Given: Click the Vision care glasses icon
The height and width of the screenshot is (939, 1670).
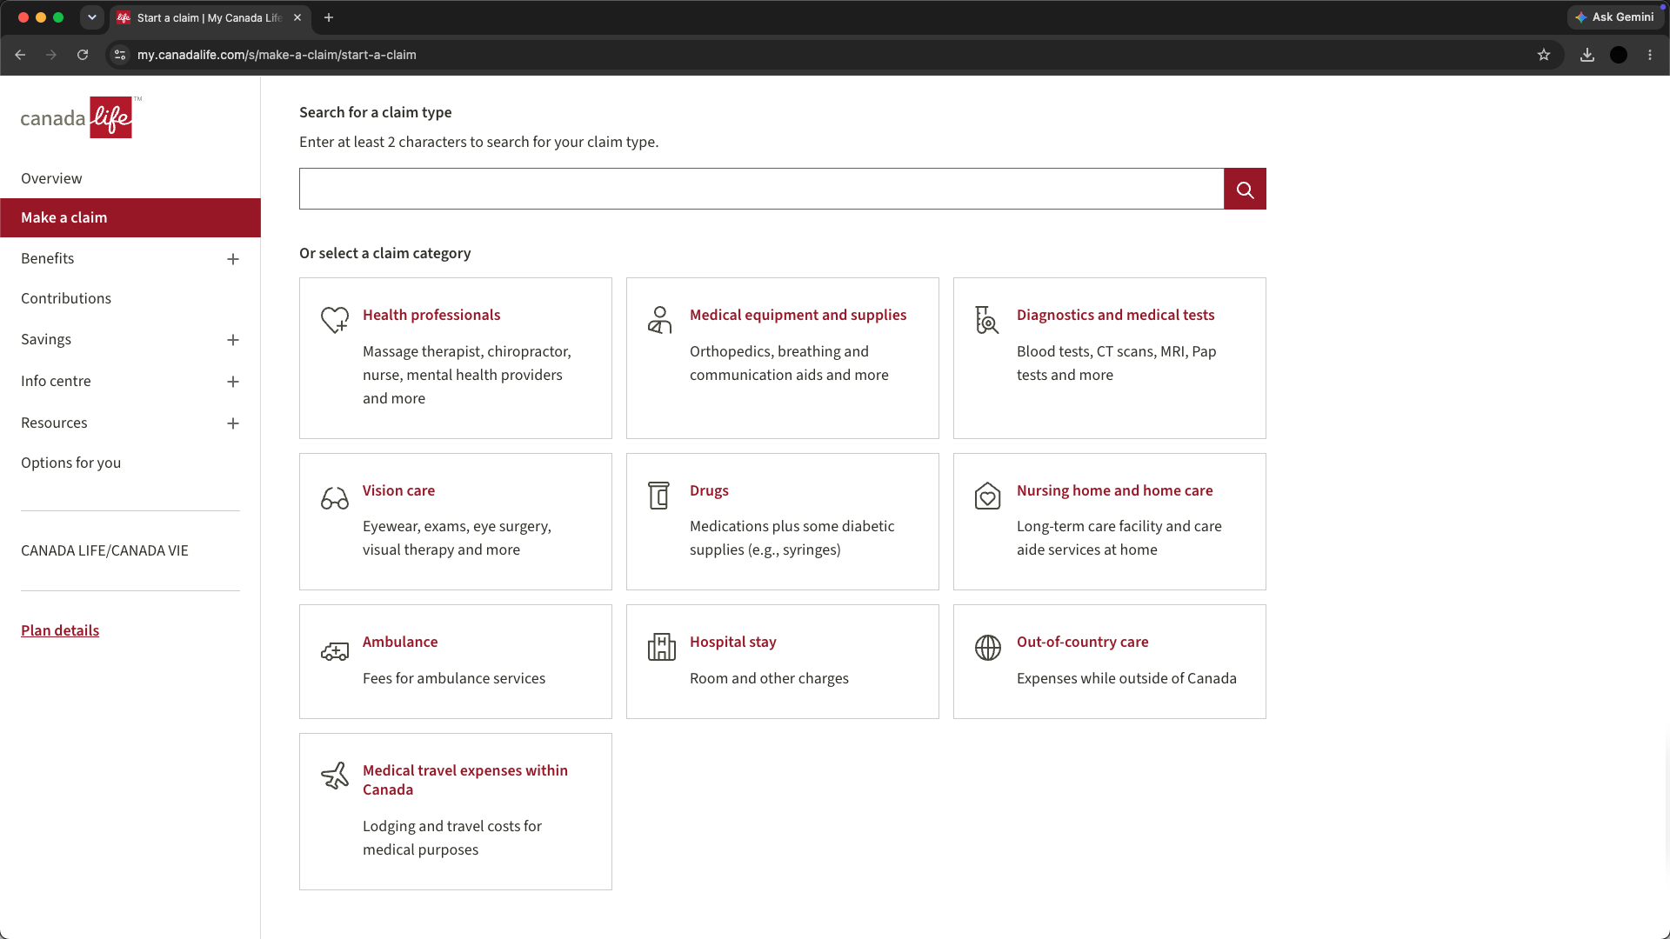Looking at the screenshot, I should coord(335,498).
